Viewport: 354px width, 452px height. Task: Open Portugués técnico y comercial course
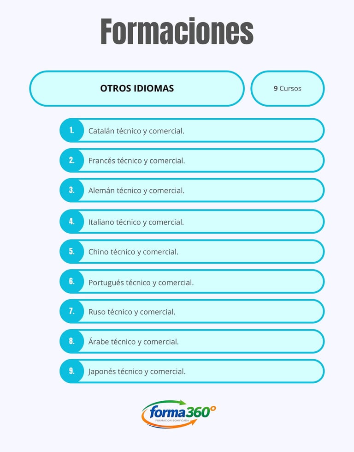tap(192, 281)
